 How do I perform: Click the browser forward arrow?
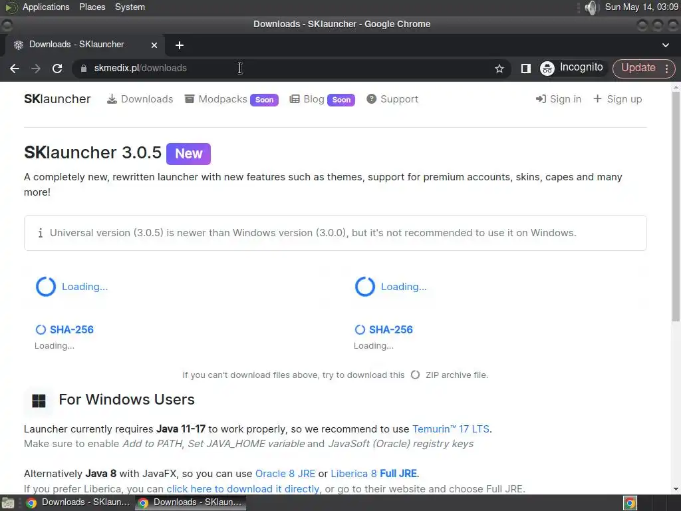pyautogui.click(x=36, y=69)
